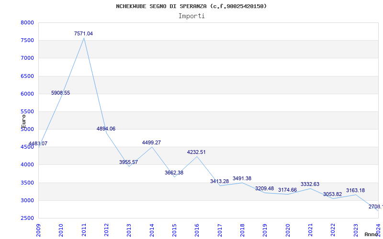Click the 4000 y-axis tick label
Viewport: 383px width, 239px height.
click(x=27, y=165)
